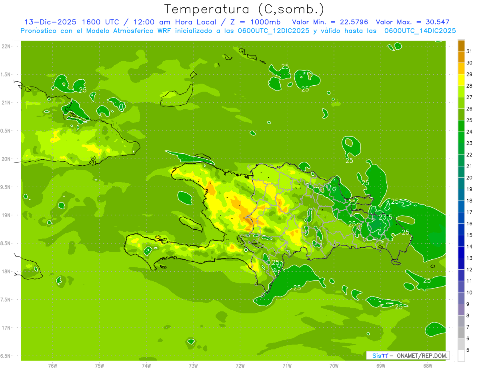Click the 'Temperatura (C,somb.)' map title

[x=244, y=10]
